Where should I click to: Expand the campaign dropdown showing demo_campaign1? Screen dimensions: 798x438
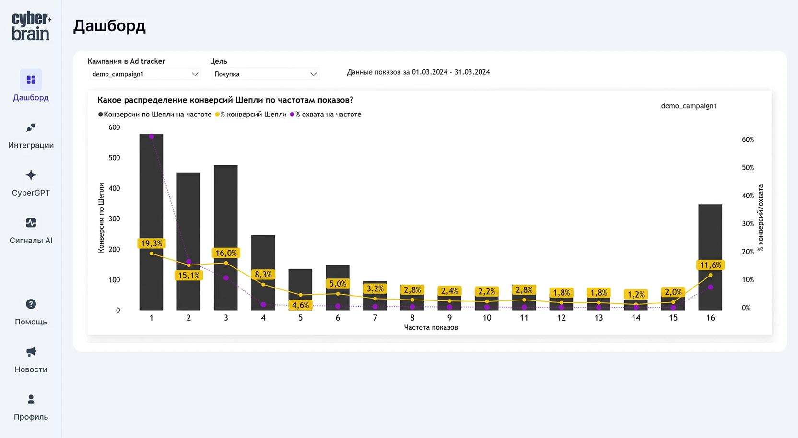pos(144,74)
